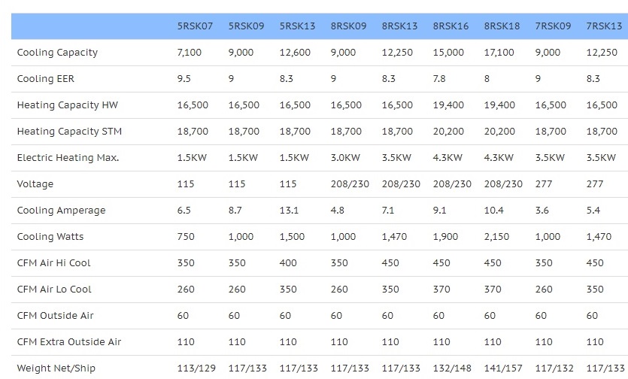The width and height of the screenshot is (628, 379).
Task: Select the 141/157 weight cell
Action: coord(503,368)
